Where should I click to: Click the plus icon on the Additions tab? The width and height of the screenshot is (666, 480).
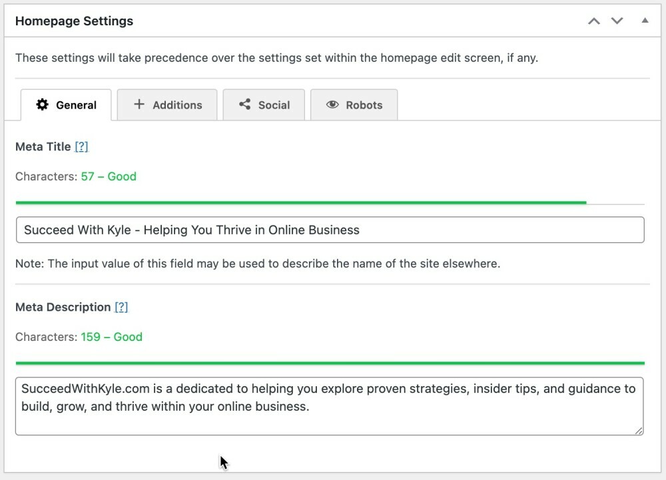click(x=139, y=105)
